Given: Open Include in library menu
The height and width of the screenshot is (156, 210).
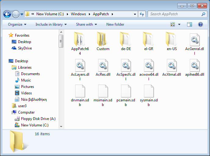Looking at the screenshot, I should [51, 24].
